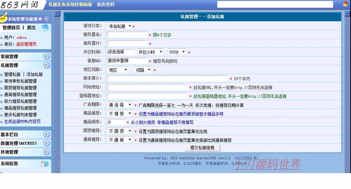Open the 游戏分类 dropdown showing 诛仙私服
The image size is (351, 189).
(120, 26)
